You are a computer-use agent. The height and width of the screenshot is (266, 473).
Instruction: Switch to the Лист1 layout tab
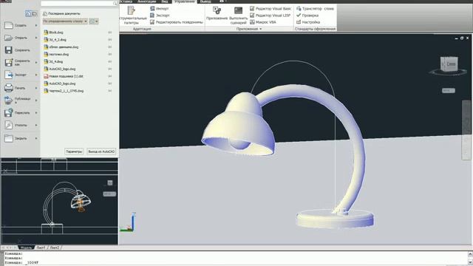41,248
